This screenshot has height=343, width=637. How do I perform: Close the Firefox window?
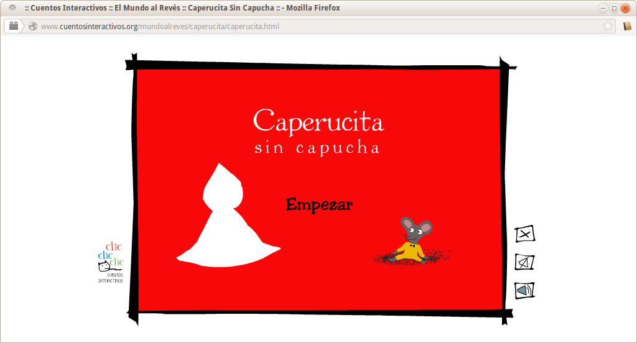625,8
